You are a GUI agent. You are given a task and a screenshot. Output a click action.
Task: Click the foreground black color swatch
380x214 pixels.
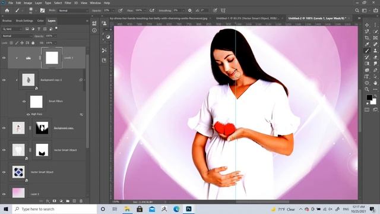369,97
